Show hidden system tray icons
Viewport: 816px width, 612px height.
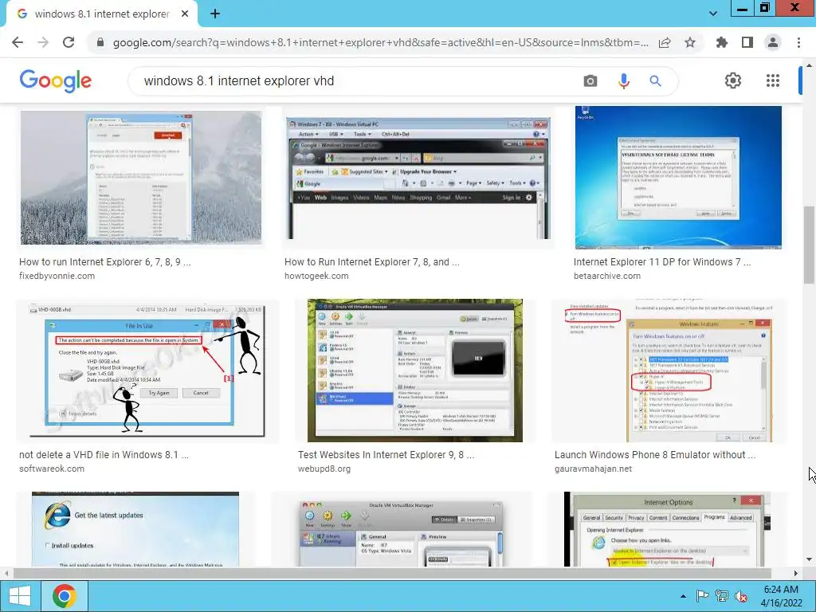pos(683,596)
